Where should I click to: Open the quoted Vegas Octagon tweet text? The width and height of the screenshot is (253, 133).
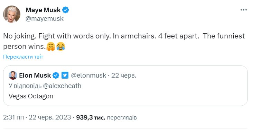click(x=31, y=96)
